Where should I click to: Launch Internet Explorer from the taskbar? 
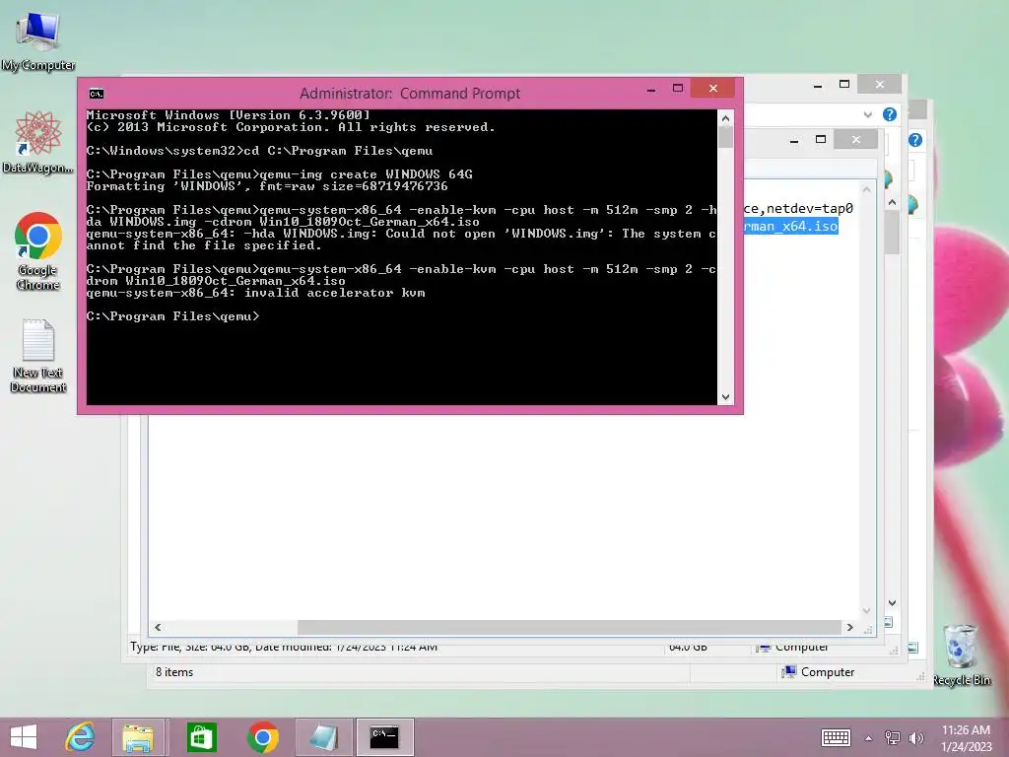(81, 737)
